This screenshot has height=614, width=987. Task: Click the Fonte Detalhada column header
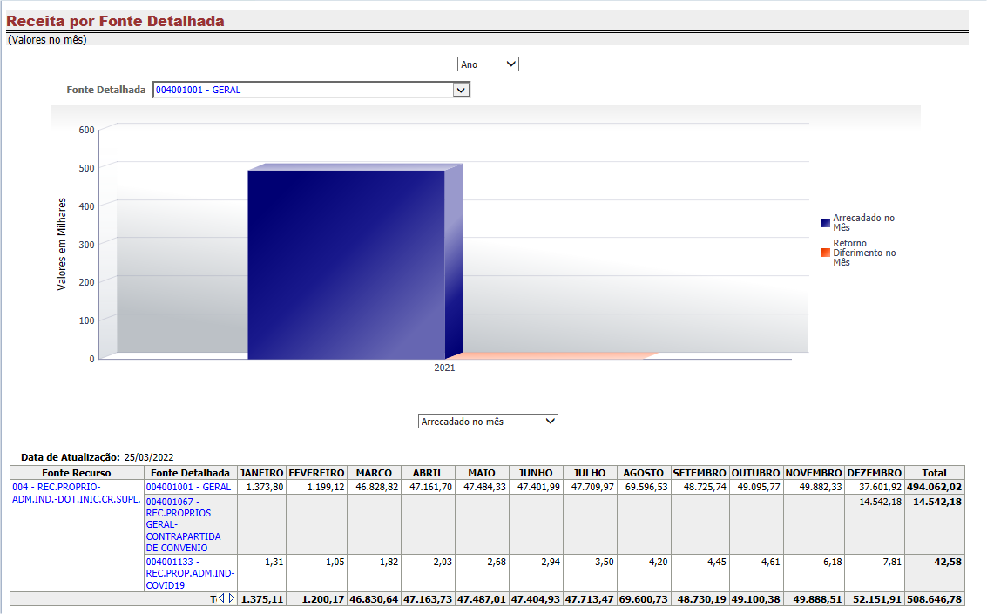190,473
